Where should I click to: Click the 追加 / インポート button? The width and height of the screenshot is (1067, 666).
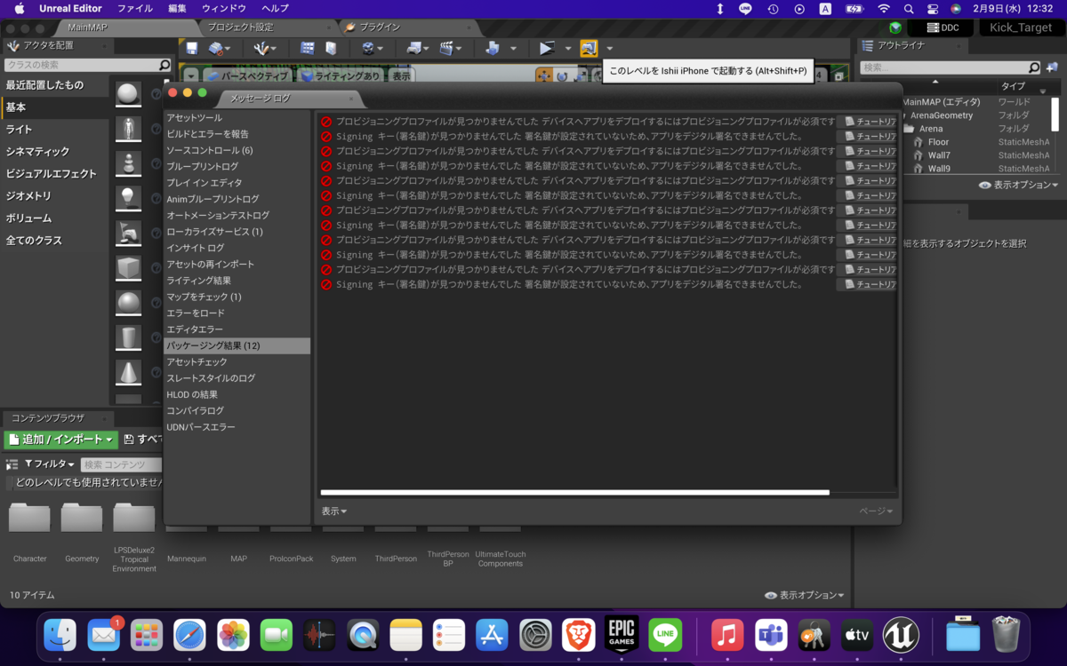tap(60, 440)
